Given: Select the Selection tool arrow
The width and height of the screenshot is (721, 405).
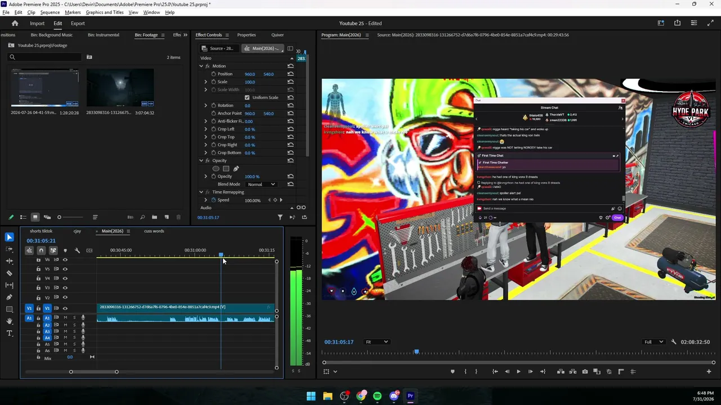Looking at the screenshot, I should click(9, 237).
